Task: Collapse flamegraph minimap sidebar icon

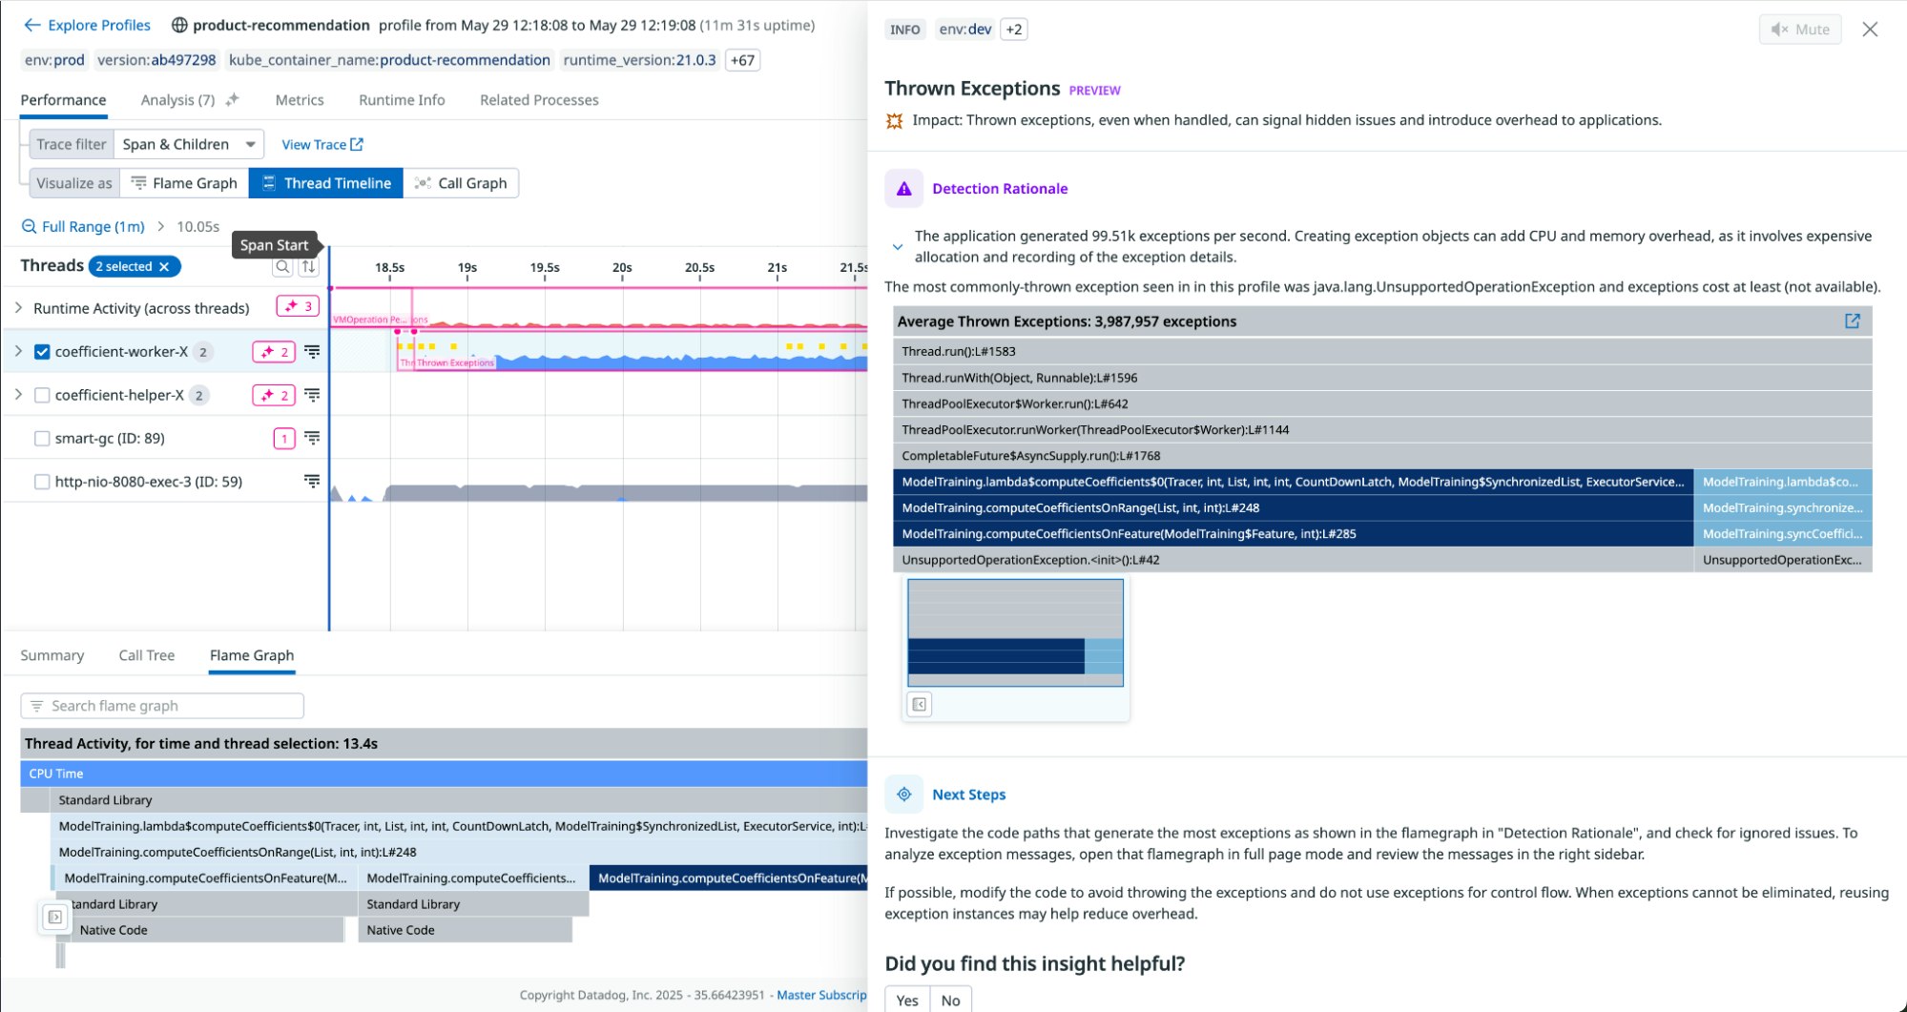Action: (x=919, y=704)
